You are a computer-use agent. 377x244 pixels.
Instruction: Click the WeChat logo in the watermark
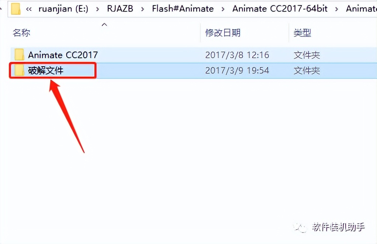coord(300,227)
